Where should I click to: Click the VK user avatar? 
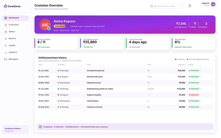213,4
